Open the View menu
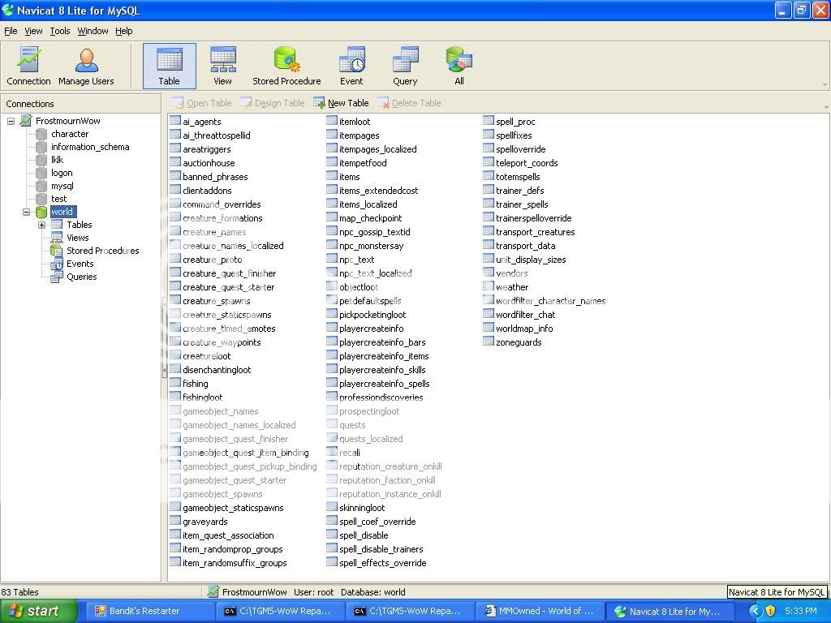This screenshot has height=623, width=831. [x=33, y=31]
